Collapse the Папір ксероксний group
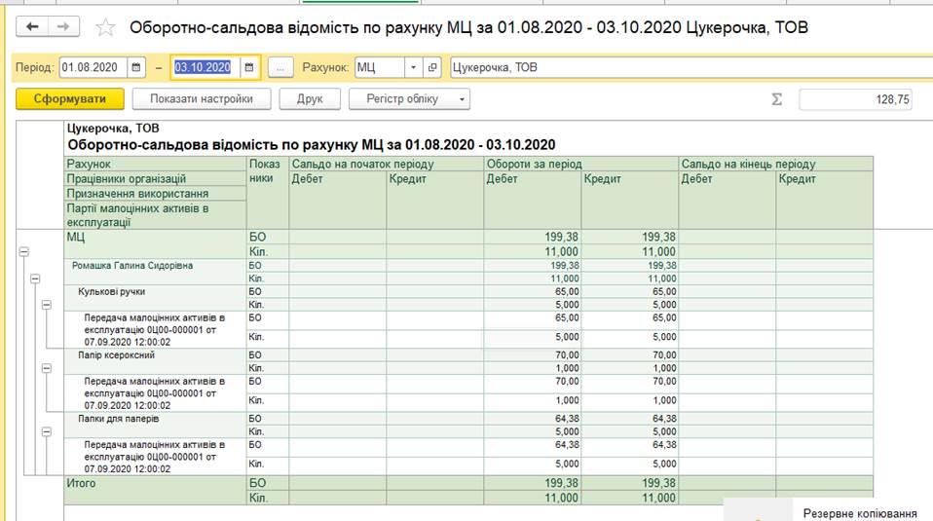Screen dimensions: 933x521 point(46,369)
